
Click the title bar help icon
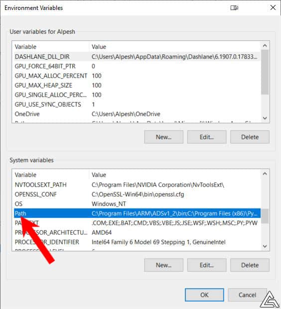234,7
